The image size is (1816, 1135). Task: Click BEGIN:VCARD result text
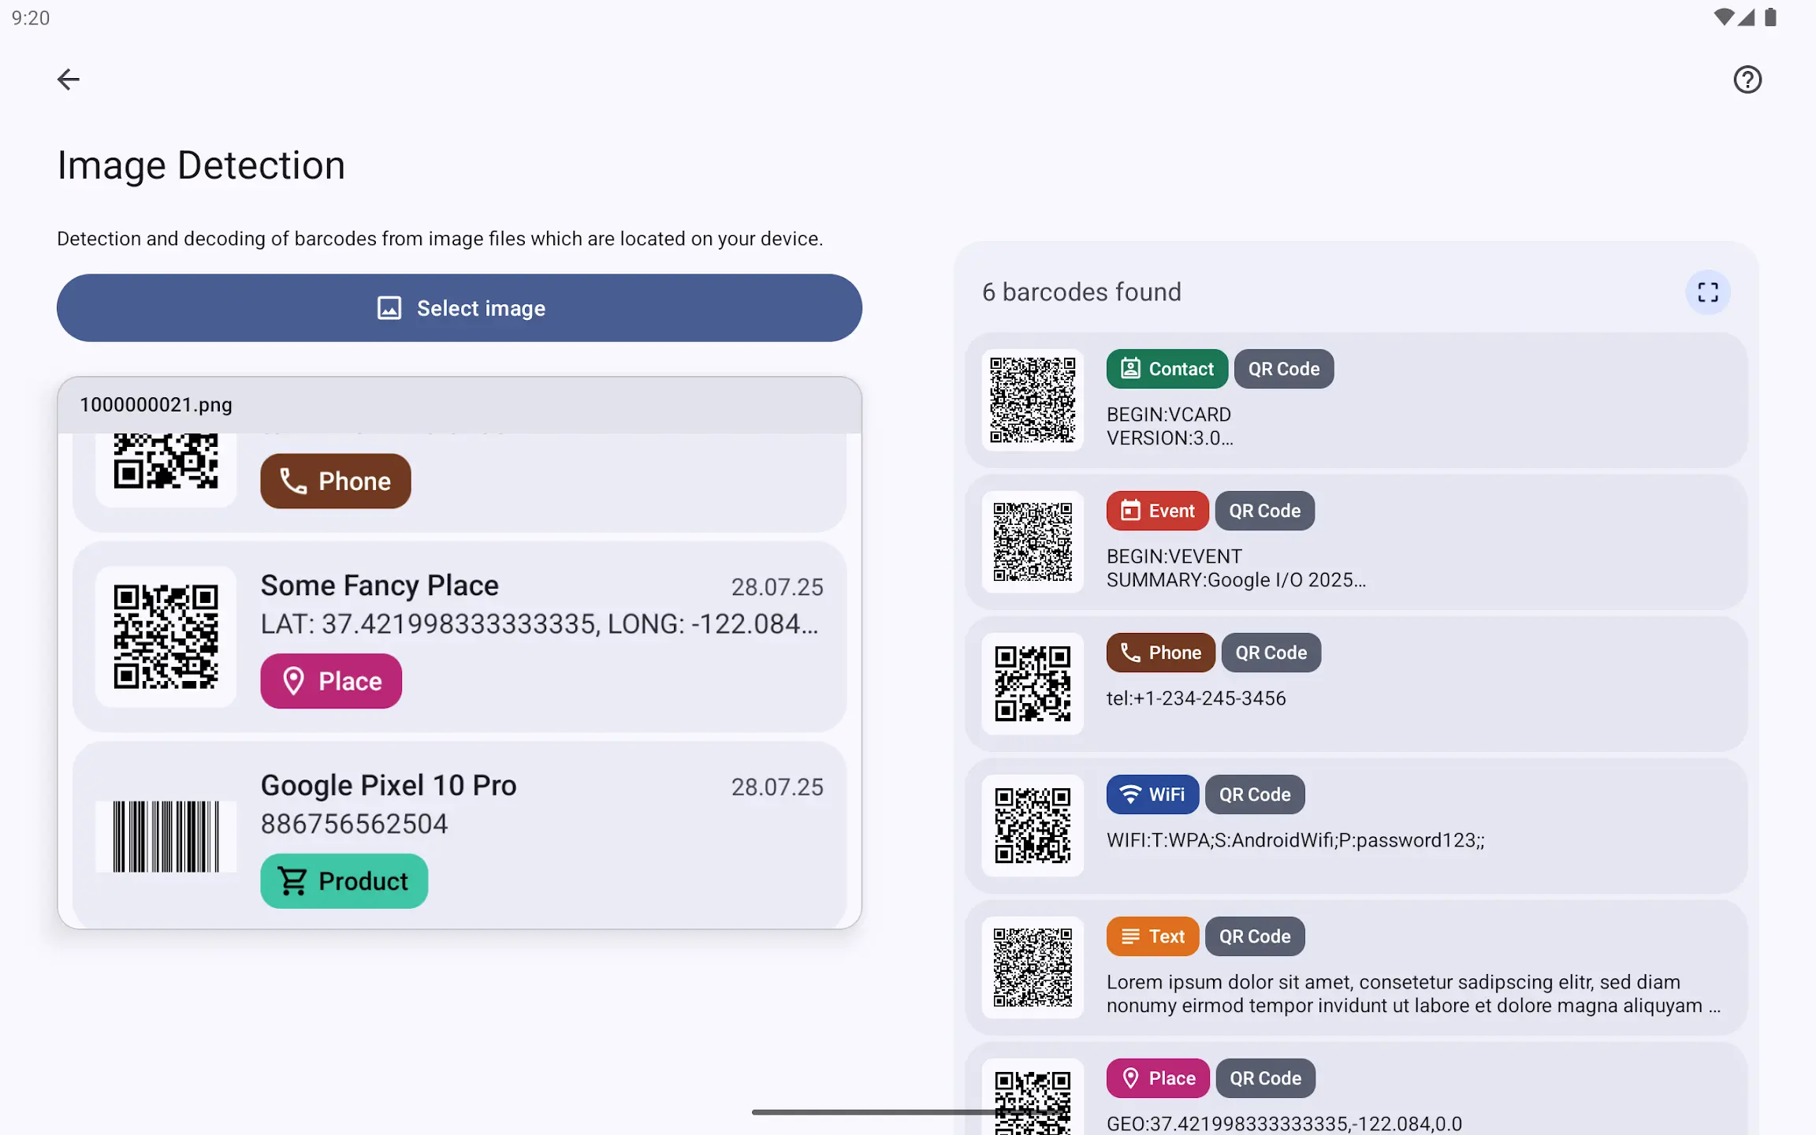point(1170,426)
